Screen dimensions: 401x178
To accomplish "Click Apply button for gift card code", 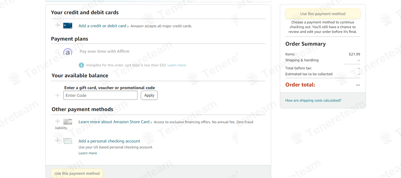I will [149, 95].
